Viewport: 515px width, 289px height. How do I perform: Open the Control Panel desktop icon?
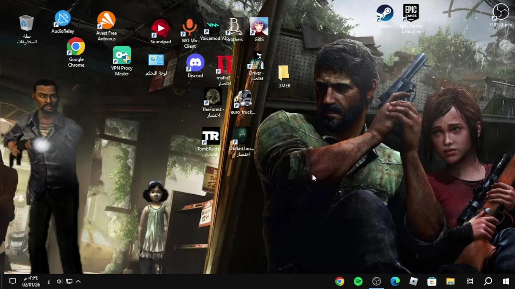156,65
